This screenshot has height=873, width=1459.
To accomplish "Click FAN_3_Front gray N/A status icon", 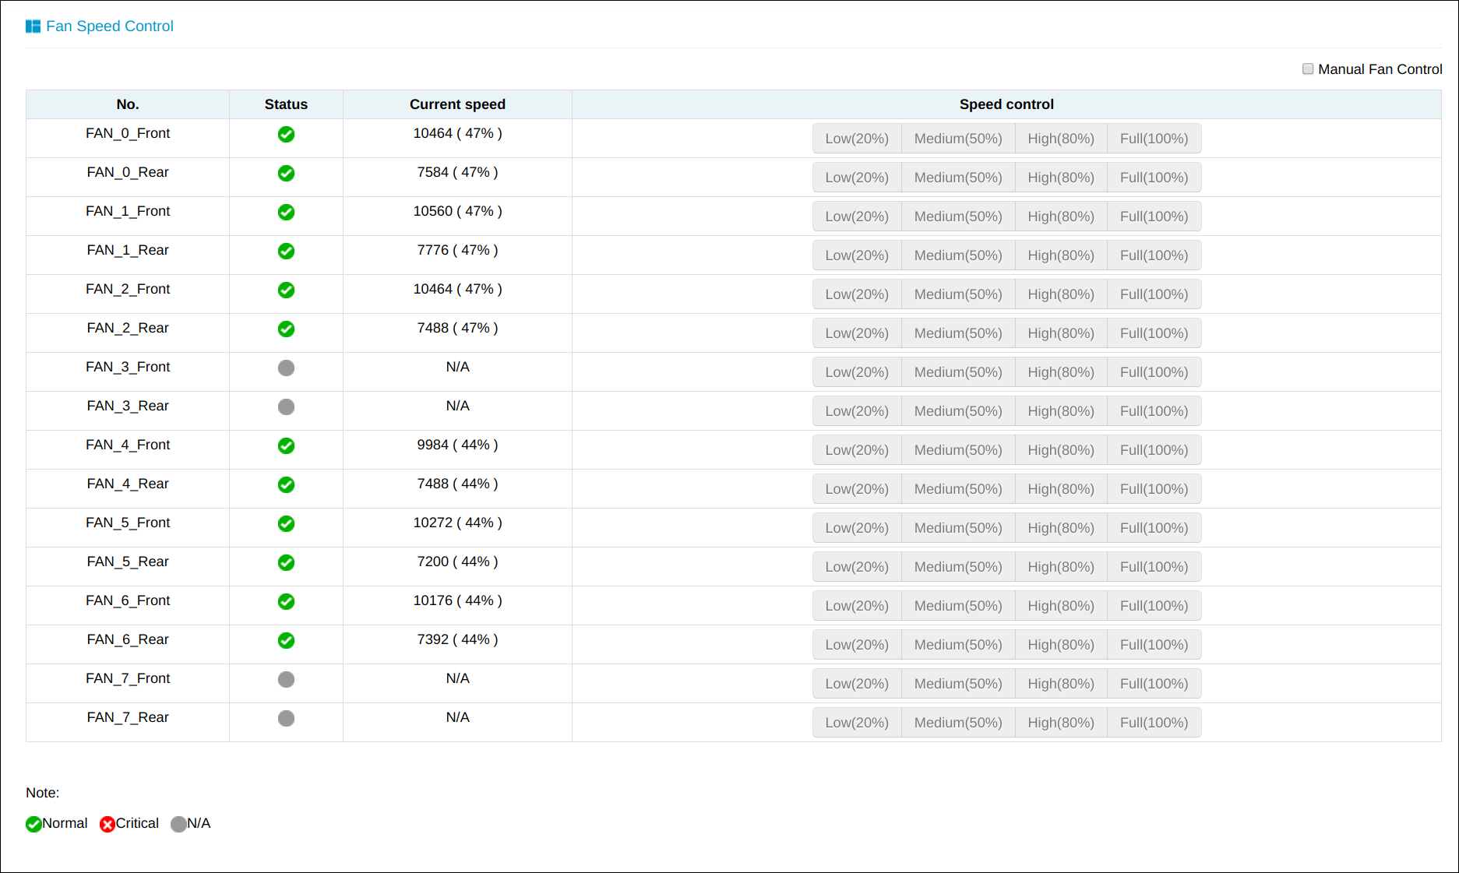I will click(x=286, y=368).
